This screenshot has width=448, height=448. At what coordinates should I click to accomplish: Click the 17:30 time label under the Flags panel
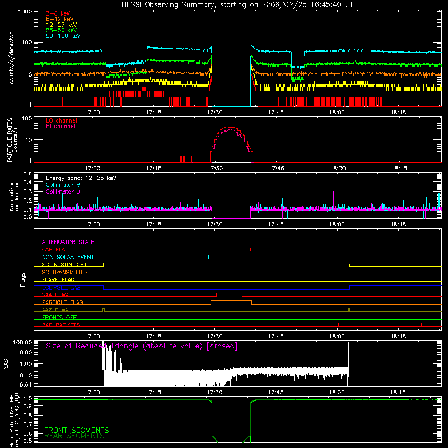(x=214, y=337)
